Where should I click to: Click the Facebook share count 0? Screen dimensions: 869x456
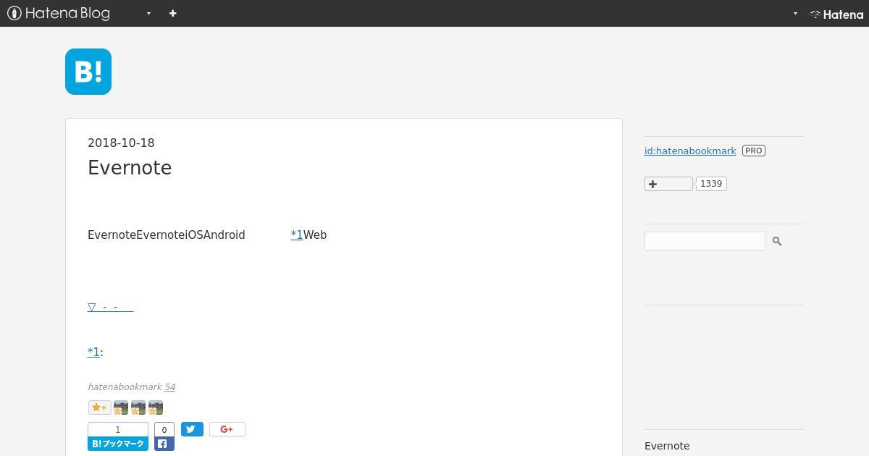pos(164,430)
